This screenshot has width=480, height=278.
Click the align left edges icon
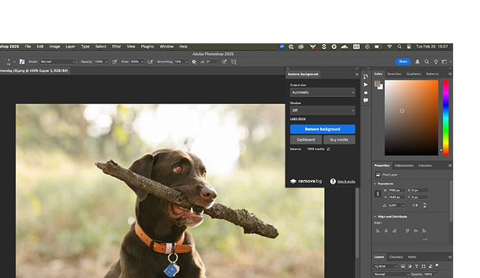(378, 231)
